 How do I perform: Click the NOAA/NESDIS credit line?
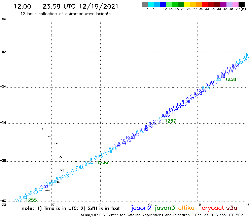(x=135, y=215)
